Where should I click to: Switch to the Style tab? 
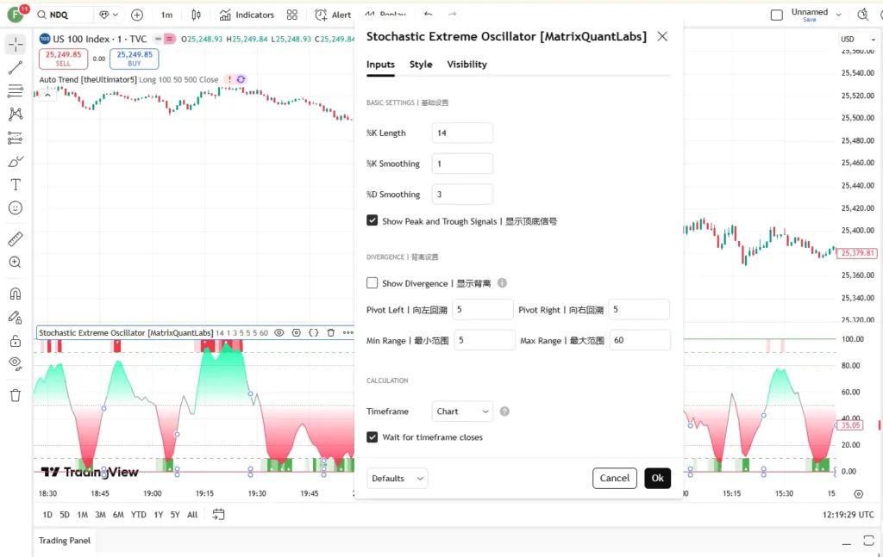click(x=421, y=65)
